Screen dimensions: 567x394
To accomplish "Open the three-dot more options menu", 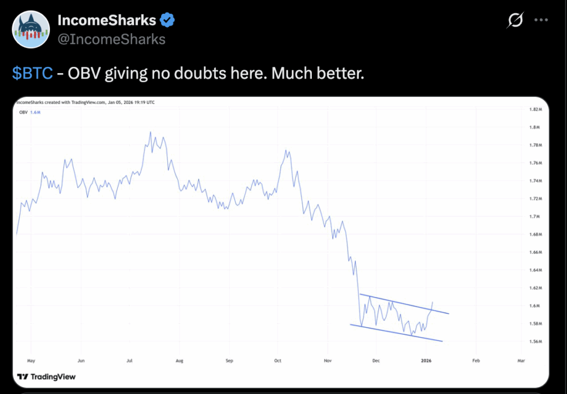I will (x=540, y=20).
